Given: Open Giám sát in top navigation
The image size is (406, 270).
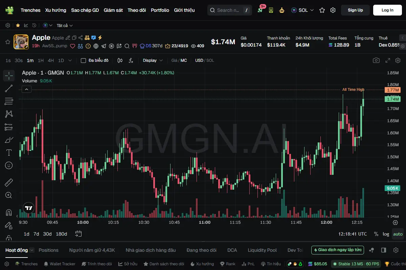Looking at the screenshot, I should click(x=113, y=10).
